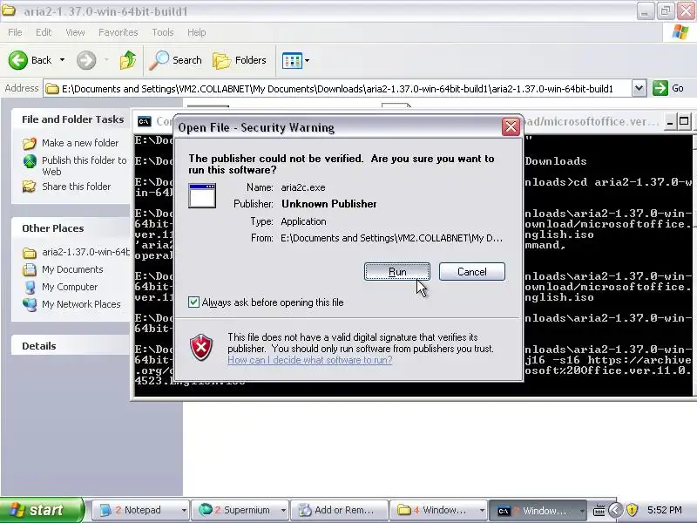
Task: Click the green Go button
Action: [668, 88]
